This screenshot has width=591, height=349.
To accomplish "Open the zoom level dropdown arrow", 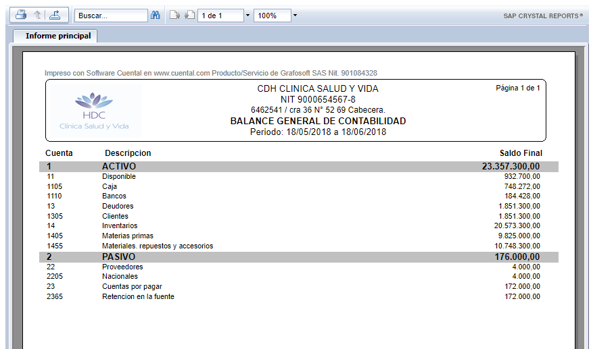I will (x=295, y=16).
